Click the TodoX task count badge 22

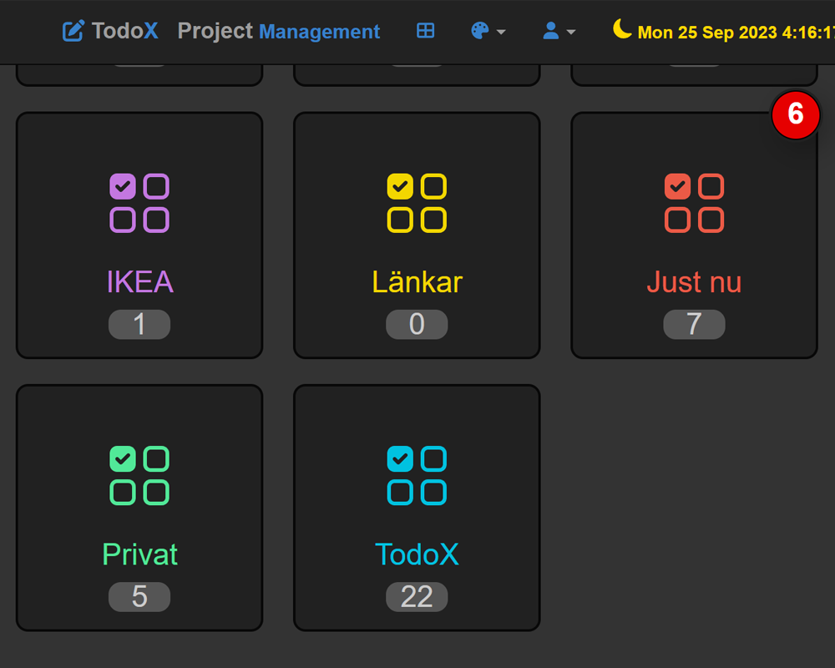(417, 596)
